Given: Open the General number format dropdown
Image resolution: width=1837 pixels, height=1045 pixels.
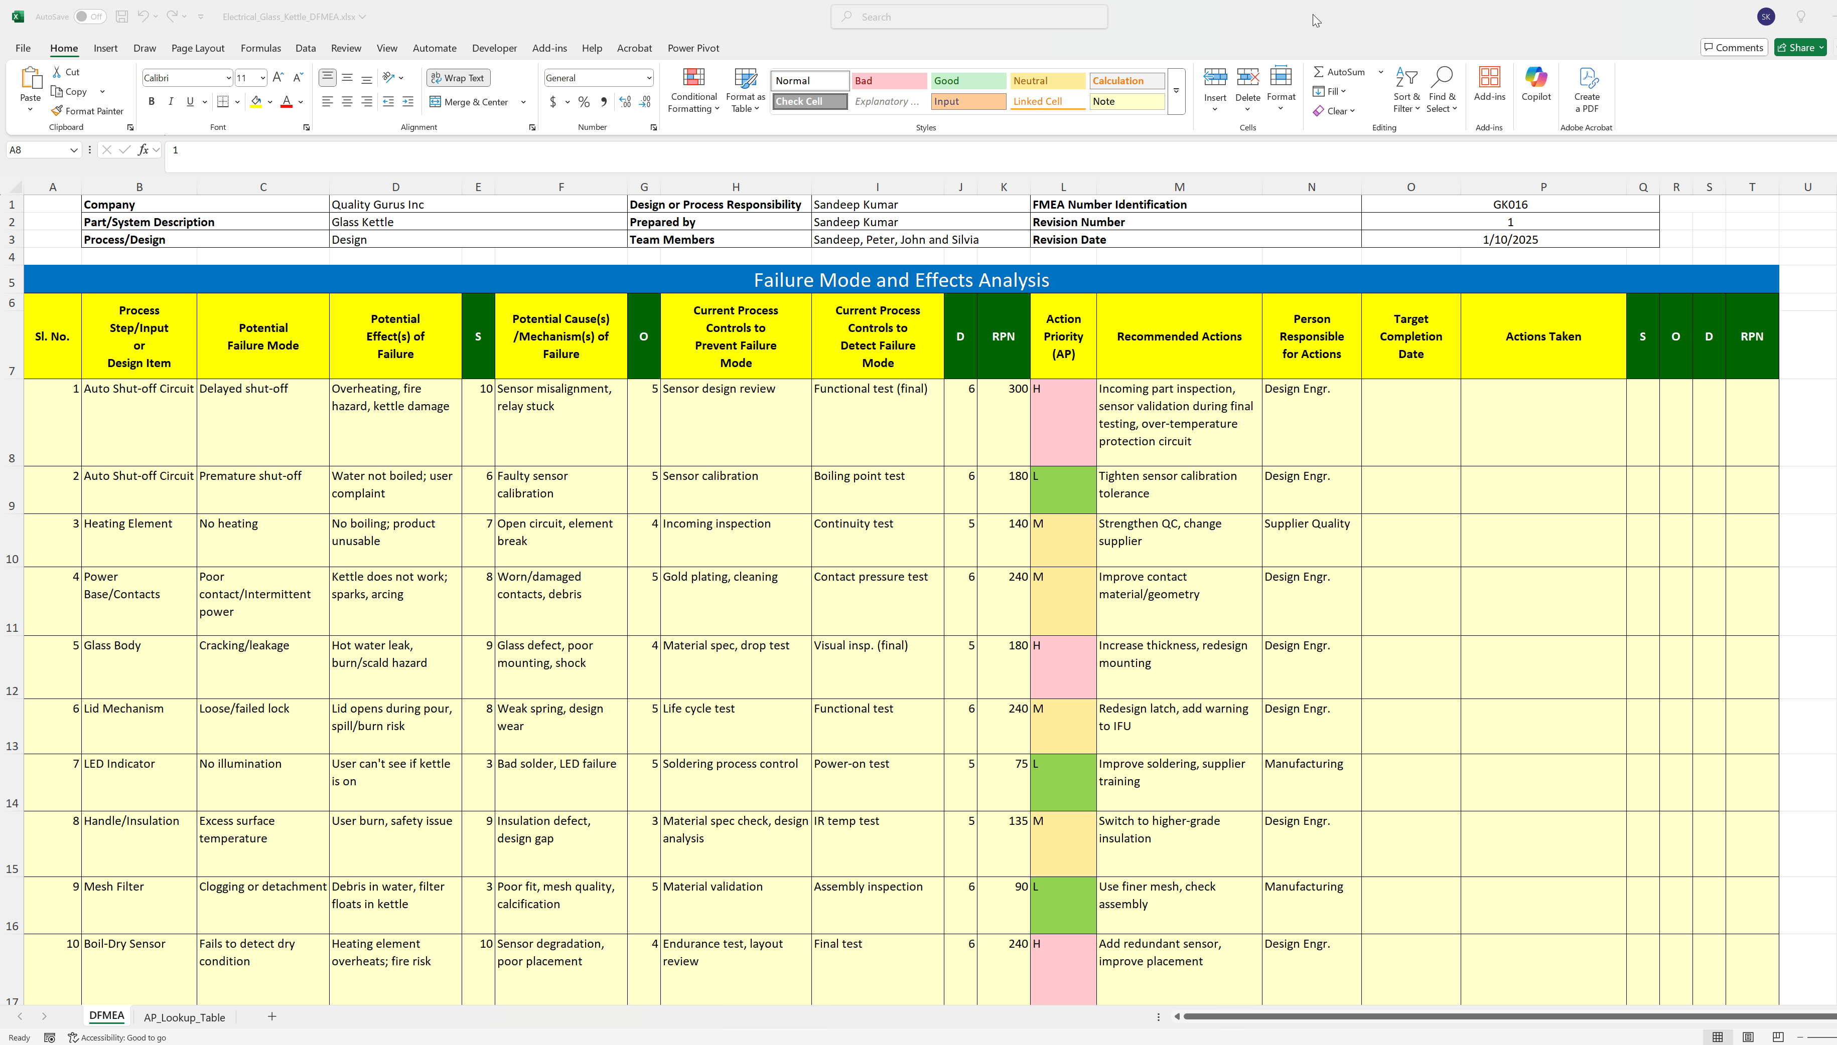Looking at the screenshot, I should point(648,78).
